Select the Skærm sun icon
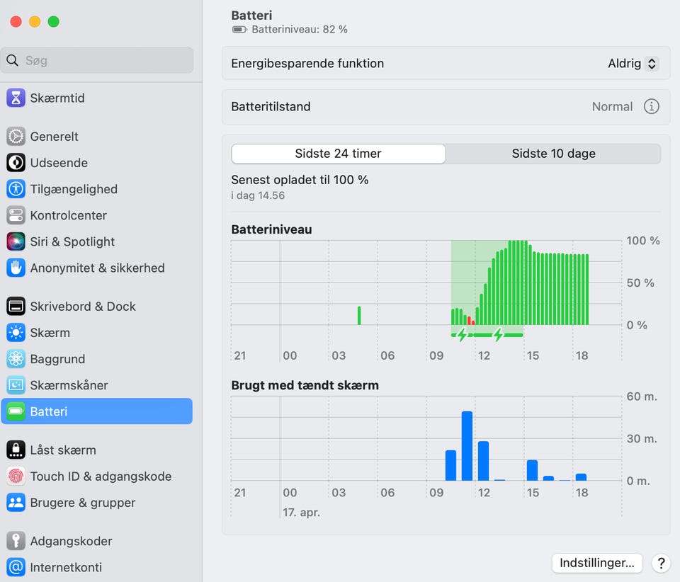 point(16,333)
